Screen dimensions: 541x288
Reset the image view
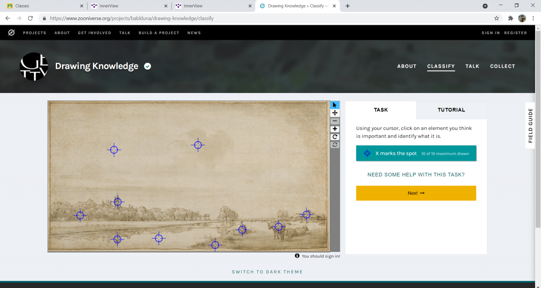point(335,145)
